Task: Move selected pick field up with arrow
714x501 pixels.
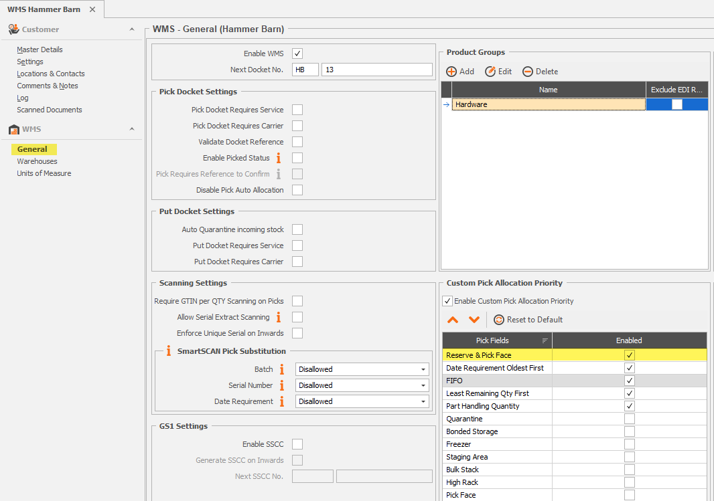Action: click(453, 320)
